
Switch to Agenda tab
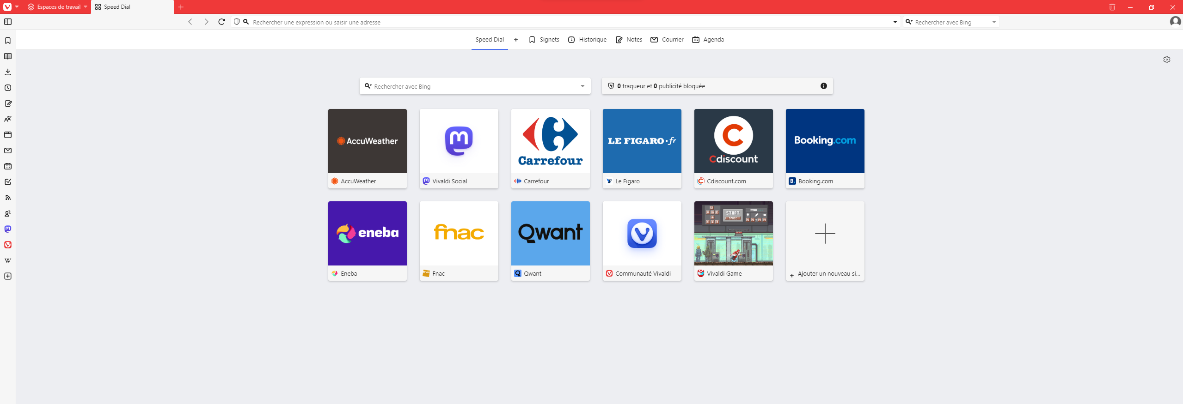coord(708,40)
